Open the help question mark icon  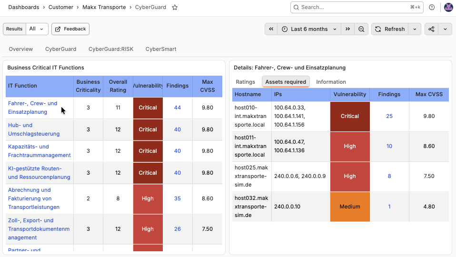click(432, 7)
